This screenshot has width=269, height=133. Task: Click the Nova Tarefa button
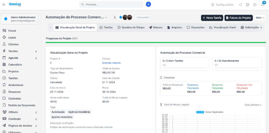pyautogui.click(x=212, y=18)
